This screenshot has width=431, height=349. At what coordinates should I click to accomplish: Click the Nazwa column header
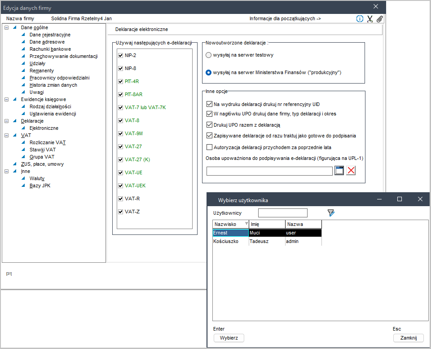(303, 224)
